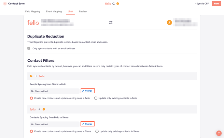Click Change for Fello to Sierra filters

88,124
